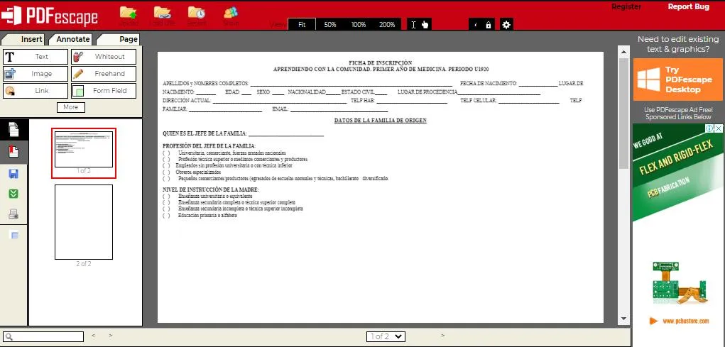Click the Load URL folder icon
The height and width of the screenshot is (347, 725).
(x=163, y=13)
